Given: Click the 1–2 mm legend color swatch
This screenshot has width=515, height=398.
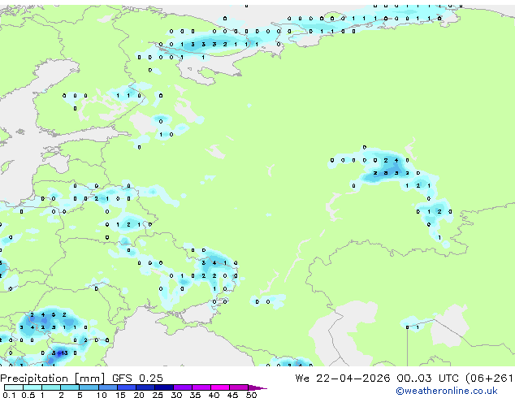Looking at the screenshot, I should click(x=51, y=387).
